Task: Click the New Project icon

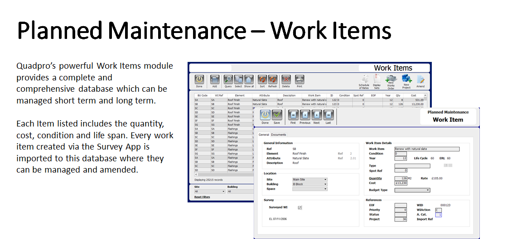Action: (x=406, y=79)
